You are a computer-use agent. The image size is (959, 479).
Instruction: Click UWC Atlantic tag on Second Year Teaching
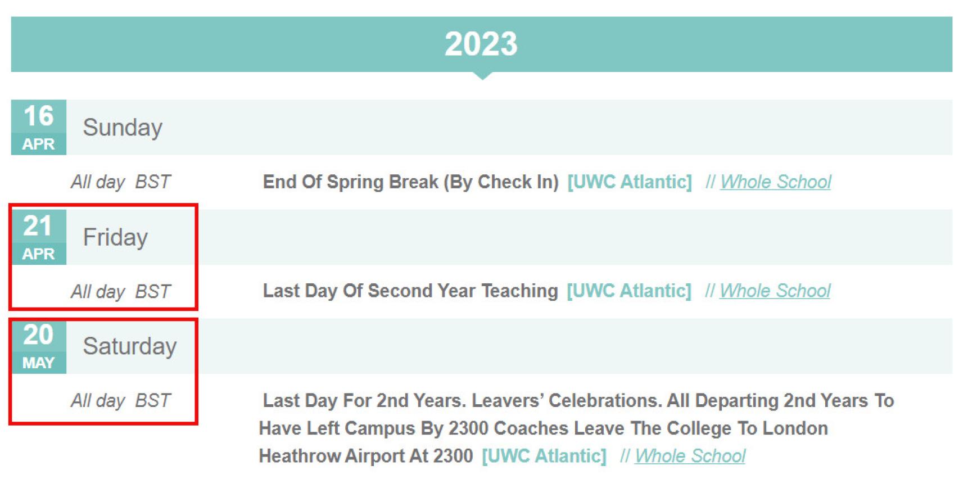[x=629, y=291]
